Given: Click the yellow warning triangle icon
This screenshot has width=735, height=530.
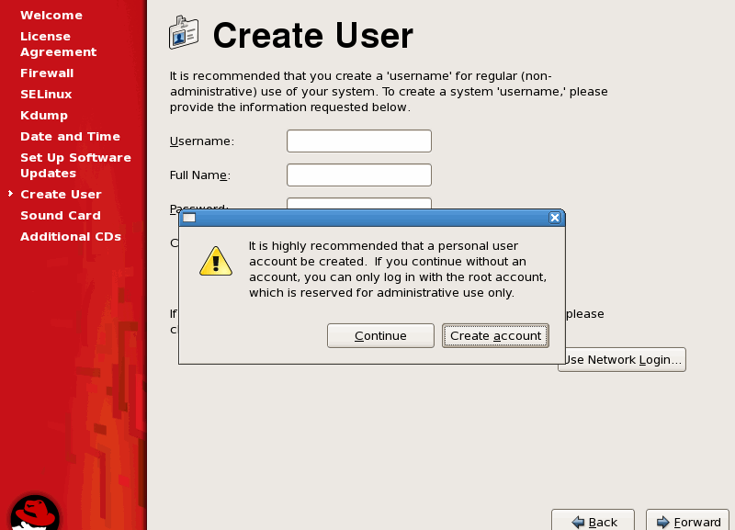Looking at the screenshot, I should coord(216,261).
